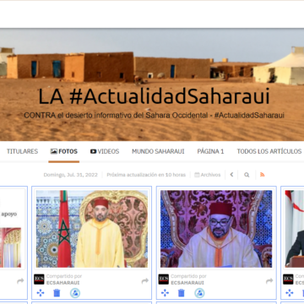Click 'Próxima actualización en 10 horas' text
The height and width of the screenshot is (304, 304).
click(x=146, y=175)
